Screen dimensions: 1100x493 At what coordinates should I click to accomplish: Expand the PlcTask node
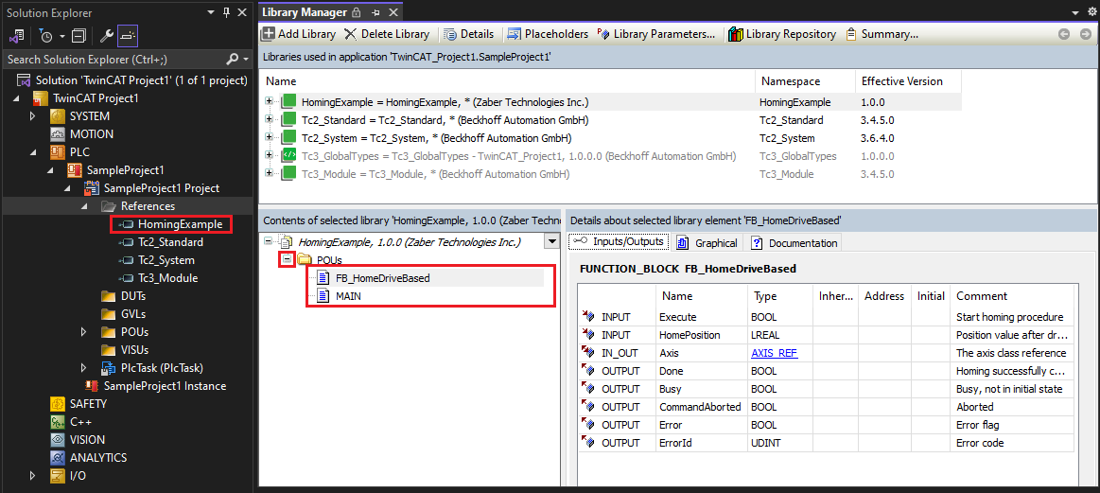click(84, 367)
